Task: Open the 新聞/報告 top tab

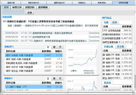Action: [x=102, y=3]
